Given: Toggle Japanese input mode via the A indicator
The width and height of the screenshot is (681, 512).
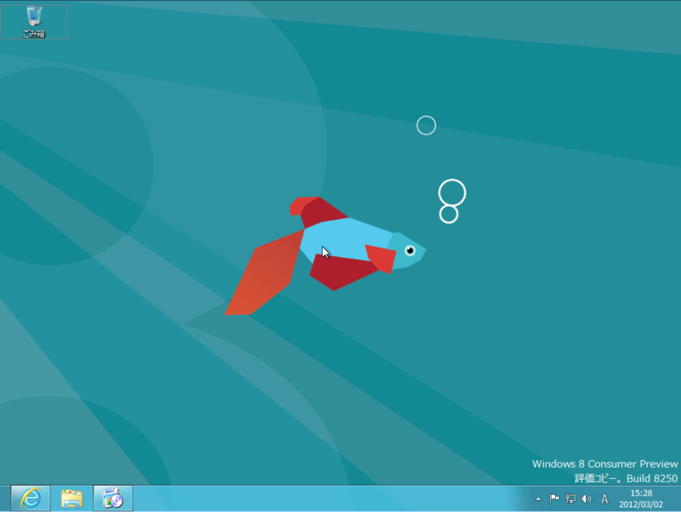Looking at the screenshot, I should [x=604, y=498].
